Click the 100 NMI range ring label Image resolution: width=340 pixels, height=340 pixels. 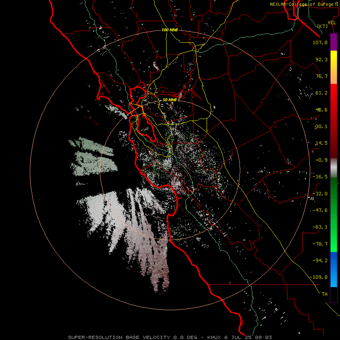(170, 30)
